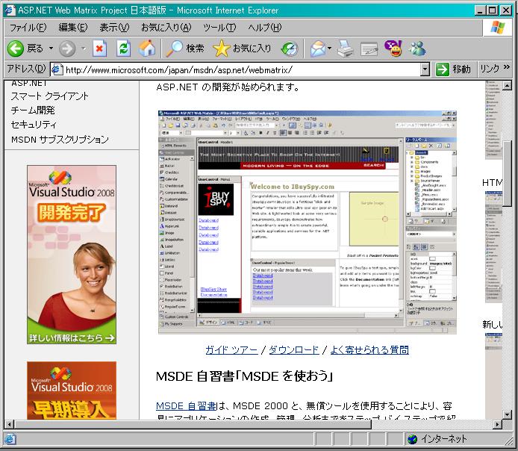Click the grey Forward arrow icon
Screen dimensions: 518x451
click(x=67, y=49)
